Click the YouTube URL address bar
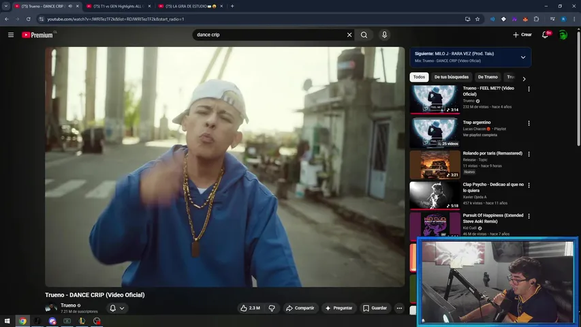581x327 pixels. click(x=252, y=19)
